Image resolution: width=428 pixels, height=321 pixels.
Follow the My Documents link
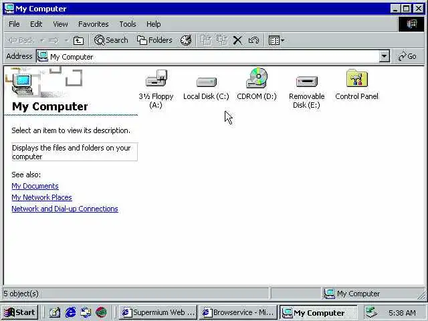point(35,186)
